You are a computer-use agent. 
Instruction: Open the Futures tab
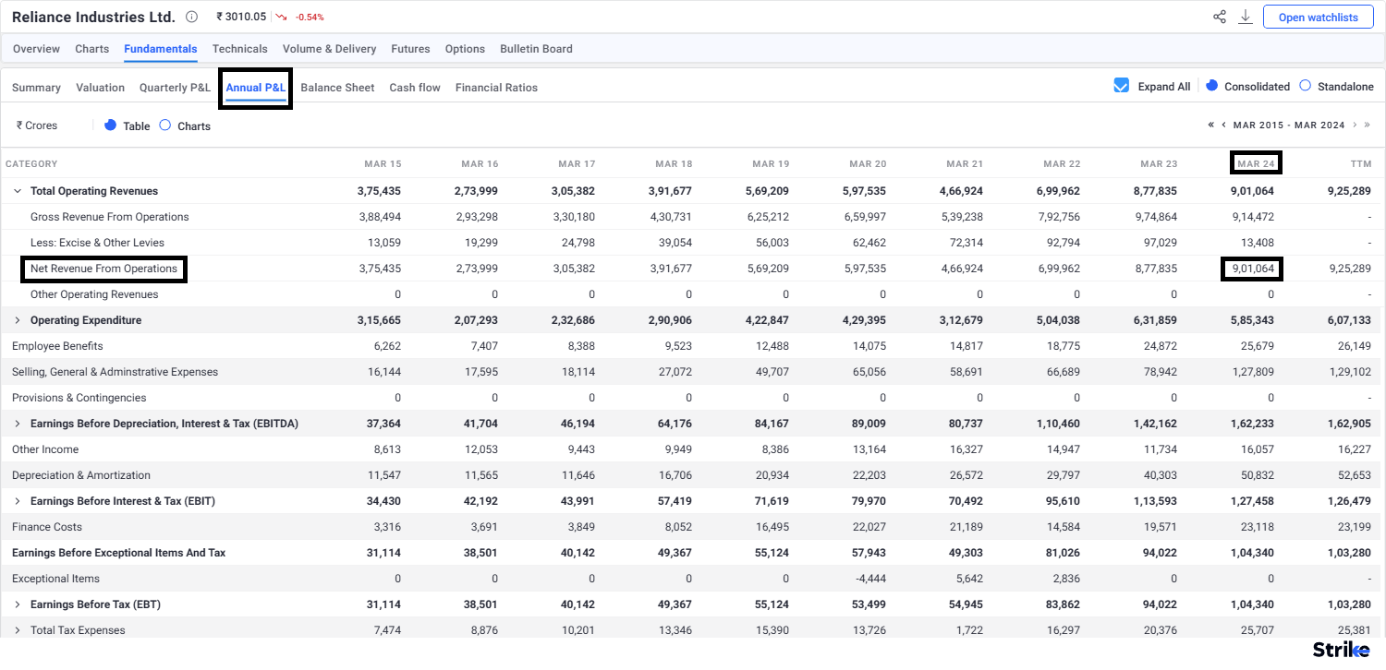(410, 49)
